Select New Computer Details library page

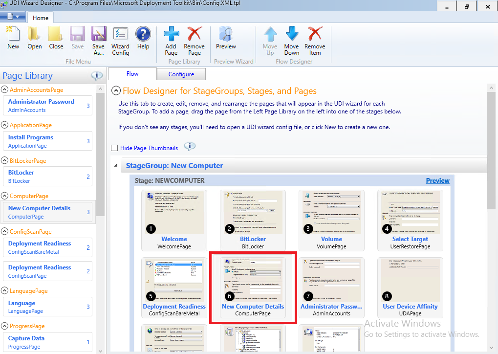(47, 212)
